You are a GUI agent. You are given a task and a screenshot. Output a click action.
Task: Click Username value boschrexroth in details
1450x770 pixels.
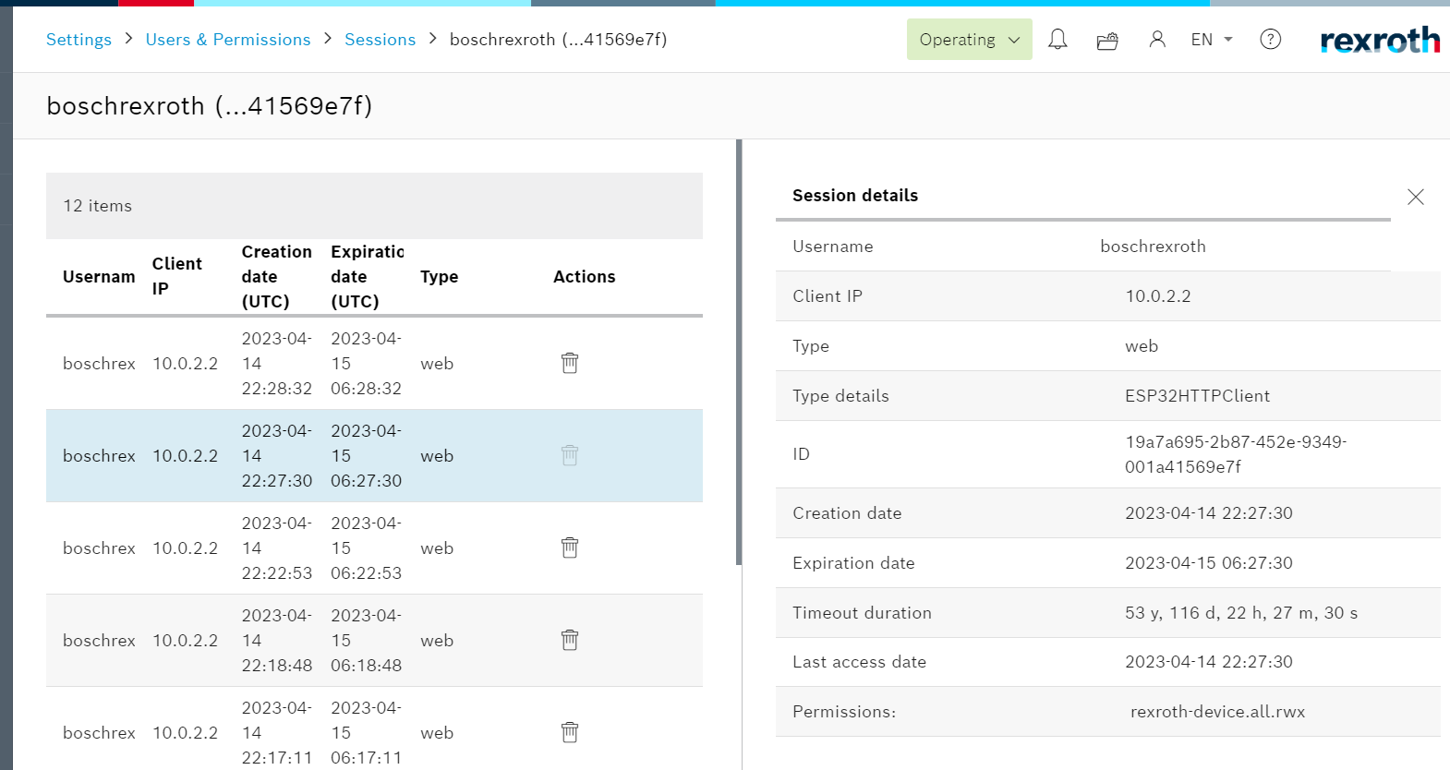(x=1153, y=247)
